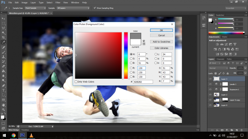This screenshot has height=139, width=248.
Task: Open the layer Kind filter dropdown
Action: click(215, 63)
